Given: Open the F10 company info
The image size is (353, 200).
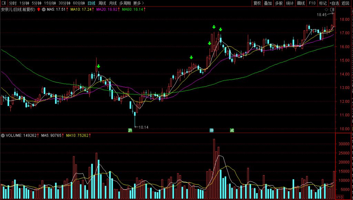Looking at the screenshot, I should (312, 3).
